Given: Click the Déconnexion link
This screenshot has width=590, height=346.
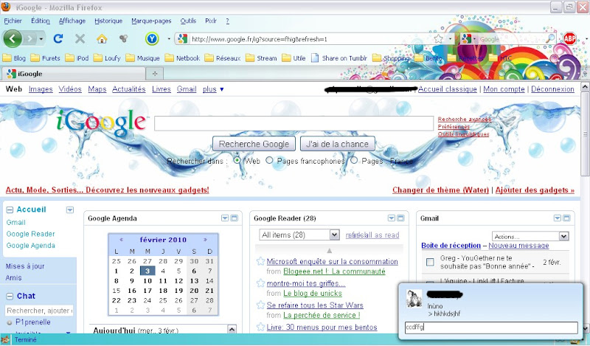Looking at the screenshot, I should click(x=552, y=89).
